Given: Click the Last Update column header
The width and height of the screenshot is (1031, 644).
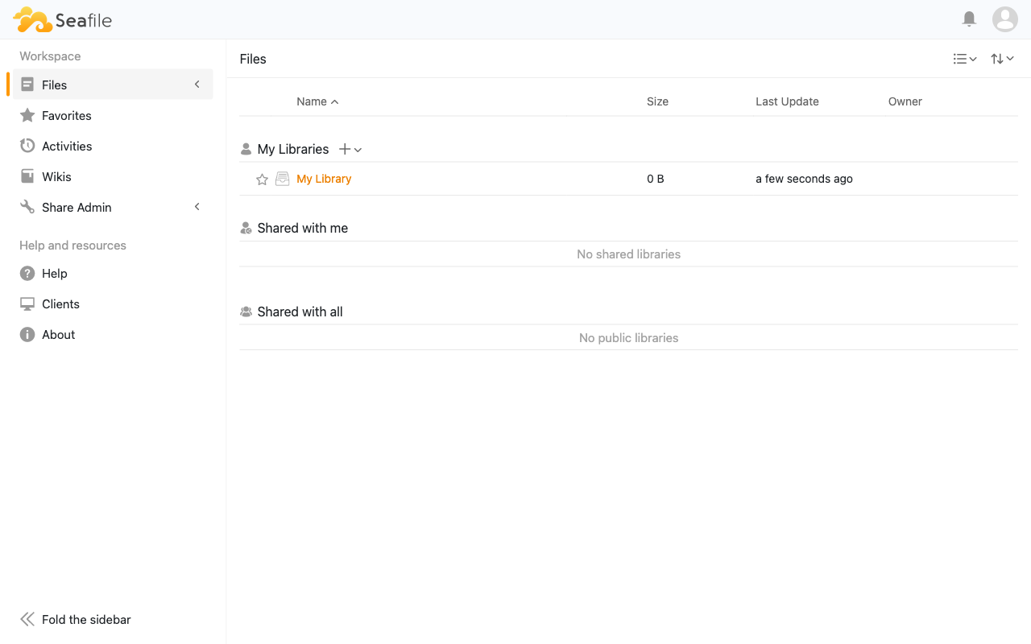Looking at the screenshot, I should pyautogui.click(x=787, y=101).
